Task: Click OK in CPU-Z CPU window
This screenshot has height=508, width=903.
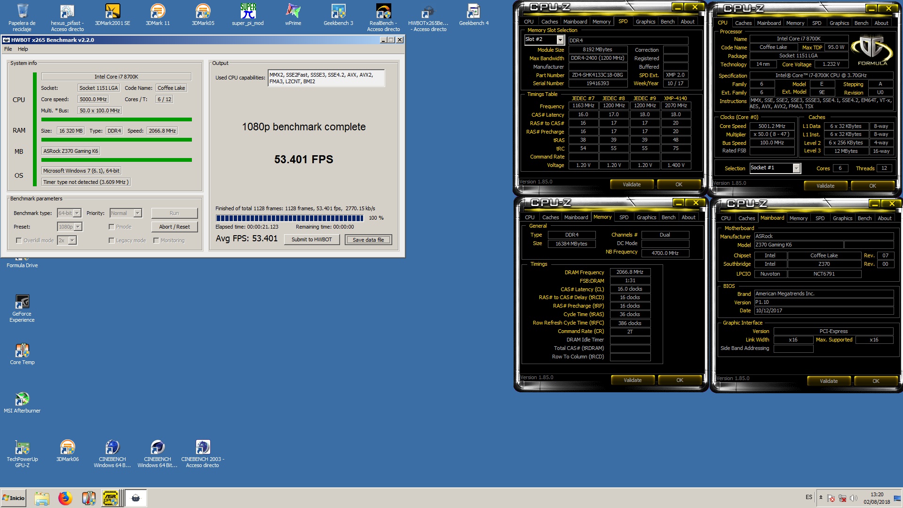Action: tap(872, 186)
